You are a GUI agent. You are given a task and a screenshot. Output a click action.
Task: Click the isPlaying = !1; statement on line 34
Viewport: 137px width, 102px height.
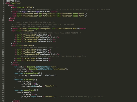[x=25, y=71]
